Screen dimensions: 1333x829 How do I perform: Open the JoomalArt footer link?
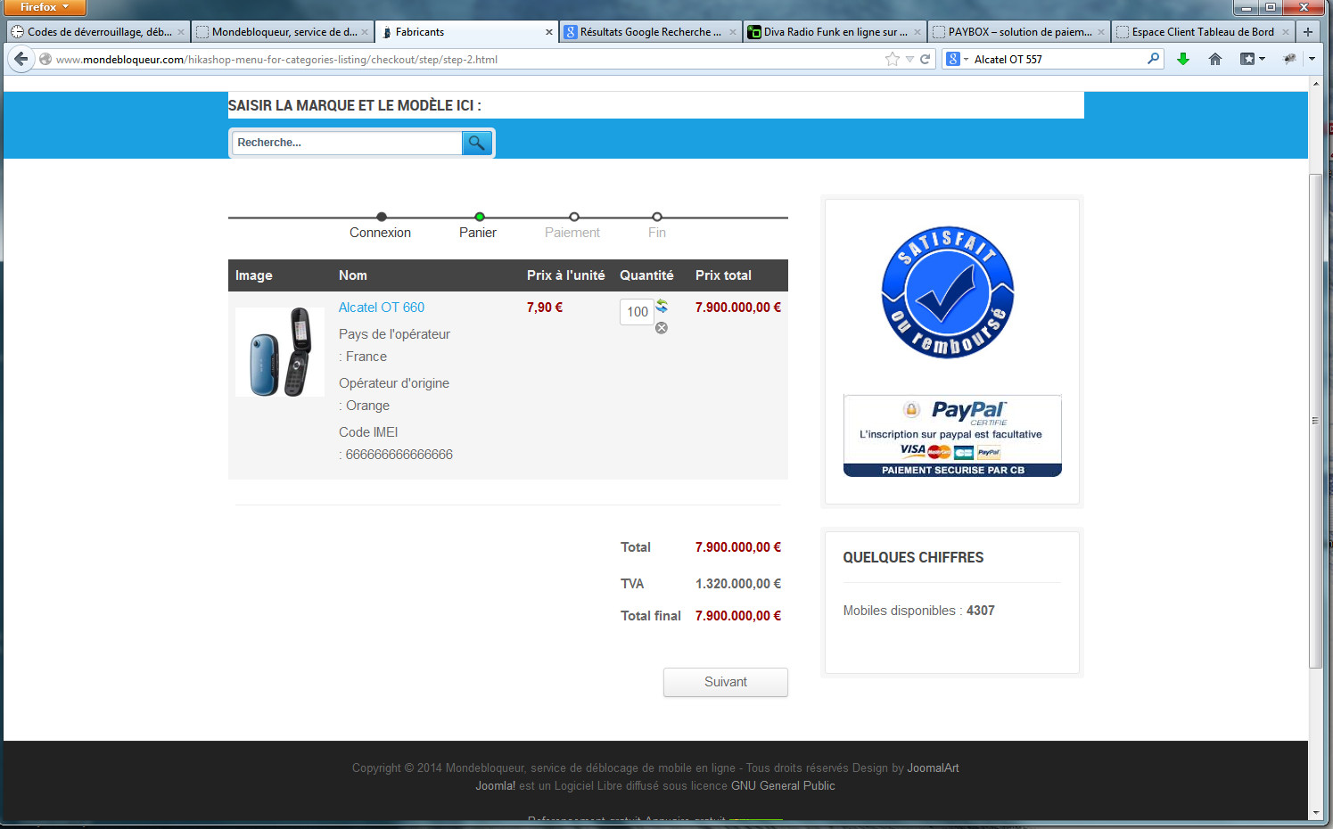click(933, 768)
